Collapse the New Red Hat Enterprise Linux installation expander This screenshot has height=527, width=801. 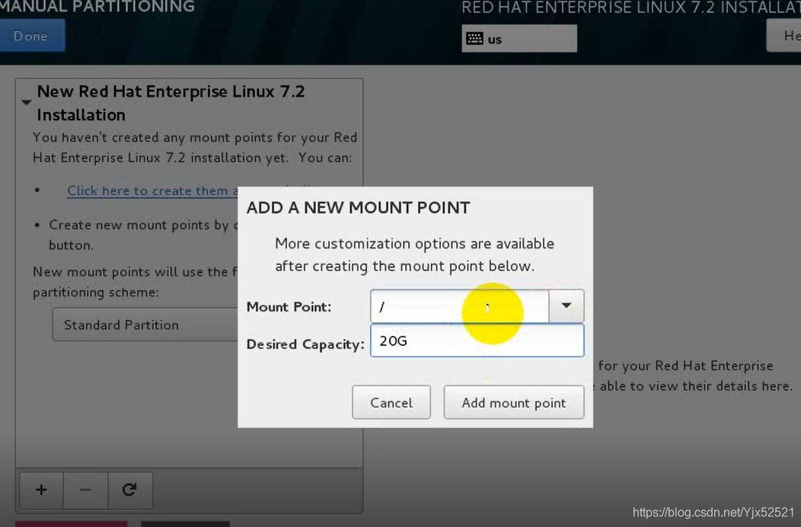(27, 102)
